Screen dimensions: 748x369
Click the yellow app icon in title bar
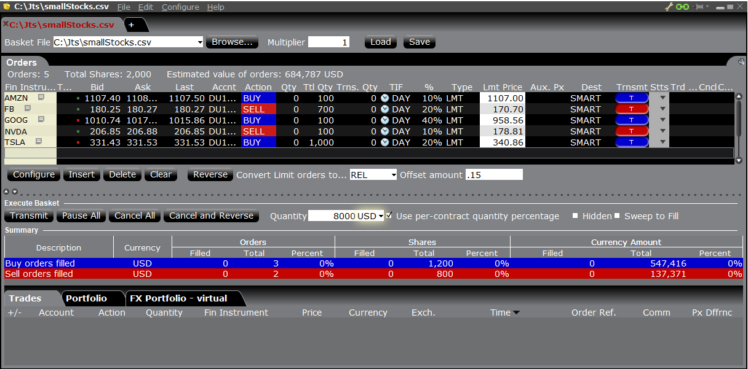pos(6,7)
